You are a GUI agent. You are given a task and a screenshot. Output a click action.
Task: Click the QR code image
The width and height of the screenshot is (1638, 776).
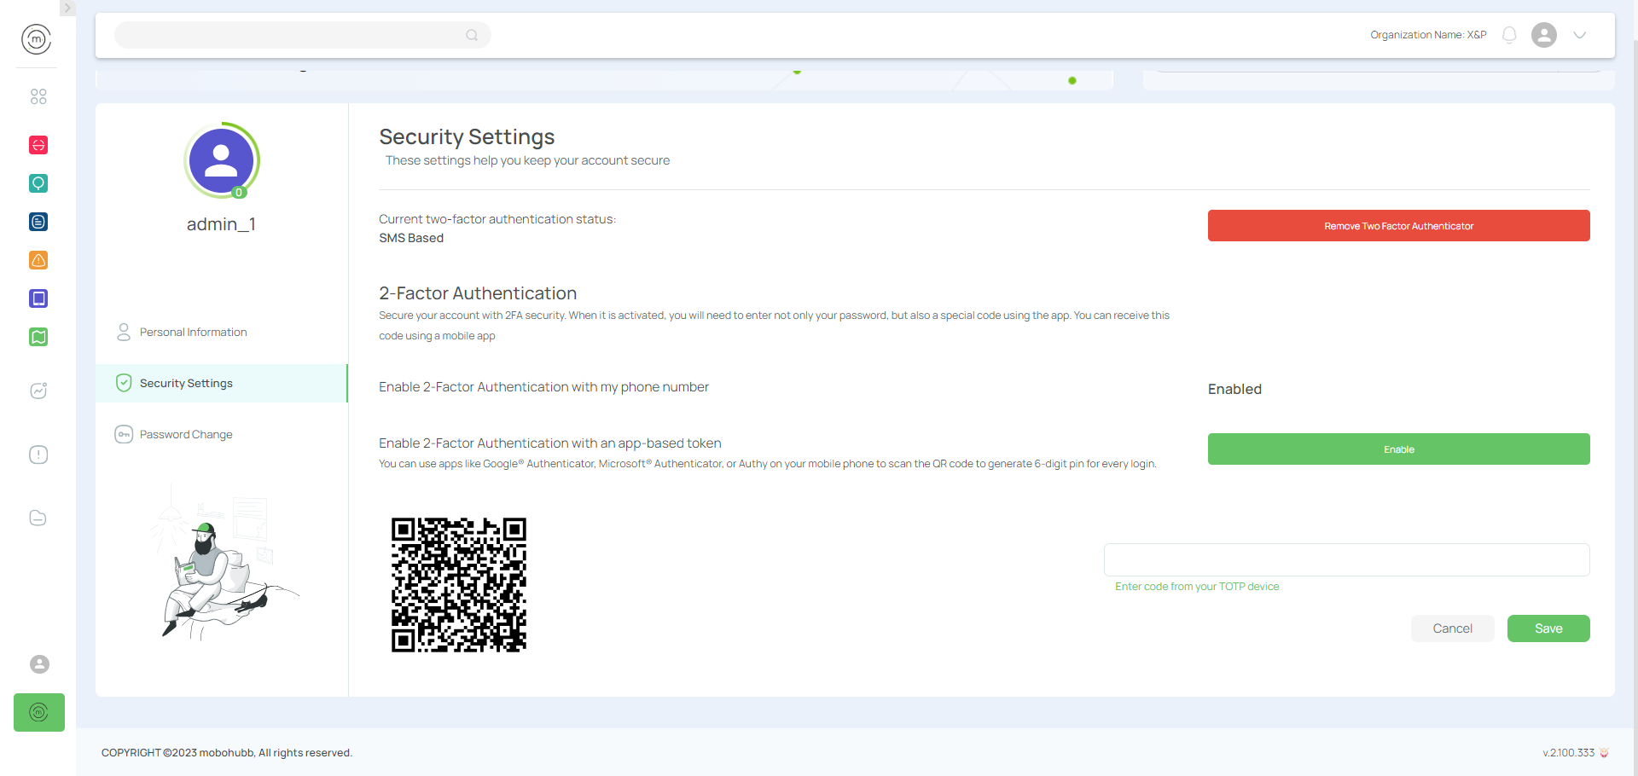click(459, 585)
